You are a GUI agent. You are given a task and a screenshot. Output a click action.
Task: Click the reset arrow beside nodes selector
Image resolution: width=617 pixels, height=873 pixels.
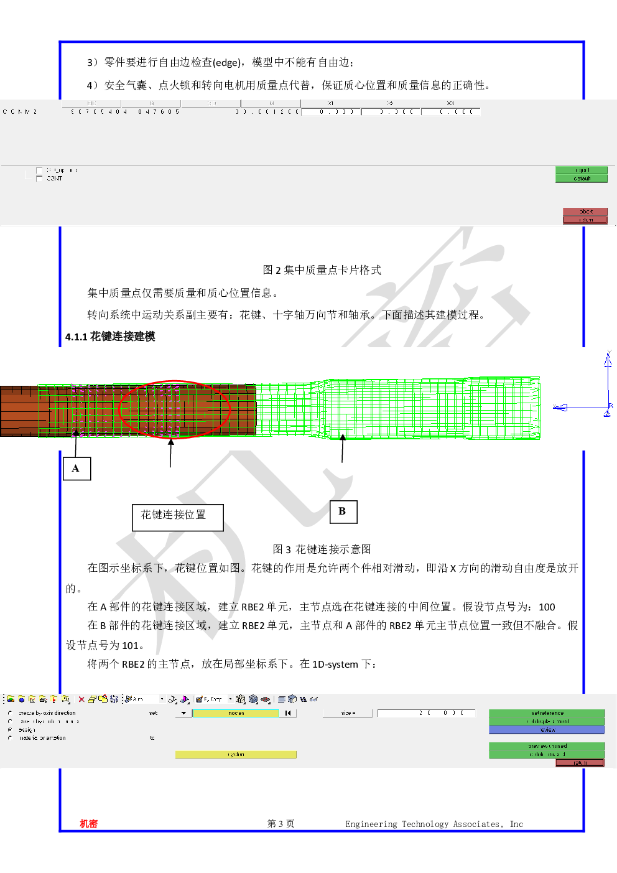click(x=288, y=713)
